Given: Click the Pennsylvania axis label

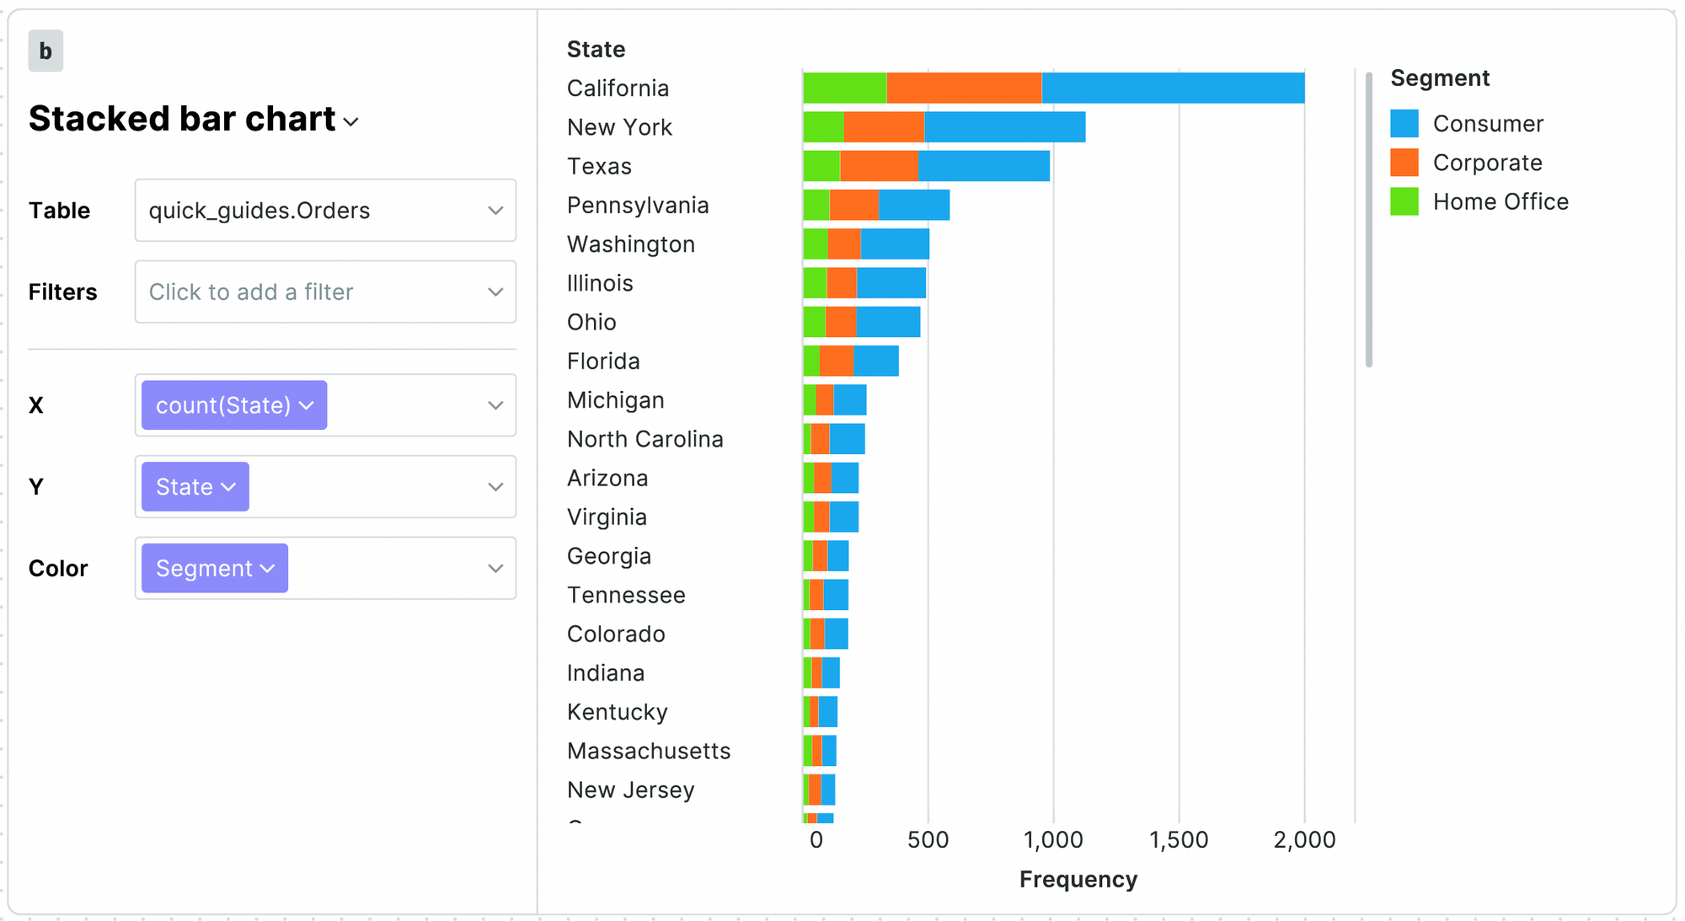Looking at the screenshot, I should click(x=638, y=206).
